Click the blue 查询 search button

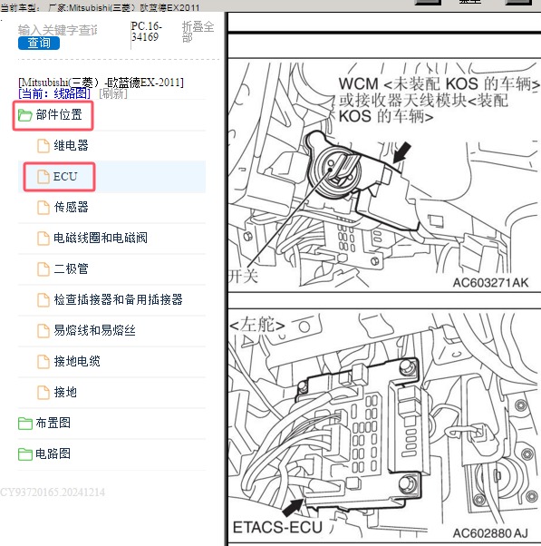[39, 44]
